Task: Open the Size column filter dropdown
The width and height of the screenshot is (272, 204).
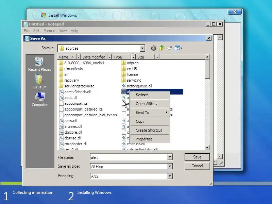Action: pyautogui.click(x=157, y=57)
